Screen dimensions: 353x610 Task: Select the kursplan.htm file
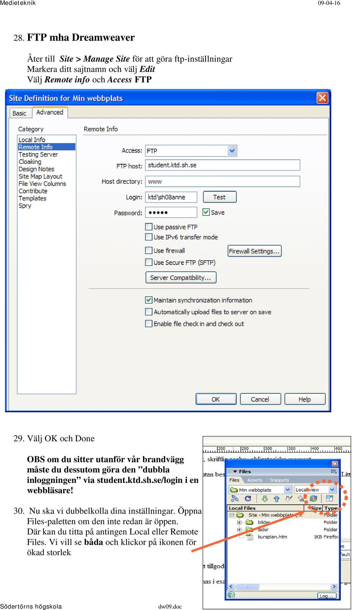272,537
